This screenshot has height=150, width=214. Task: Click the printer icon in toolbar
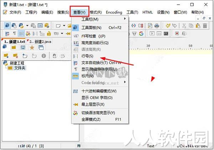point(157,26)
